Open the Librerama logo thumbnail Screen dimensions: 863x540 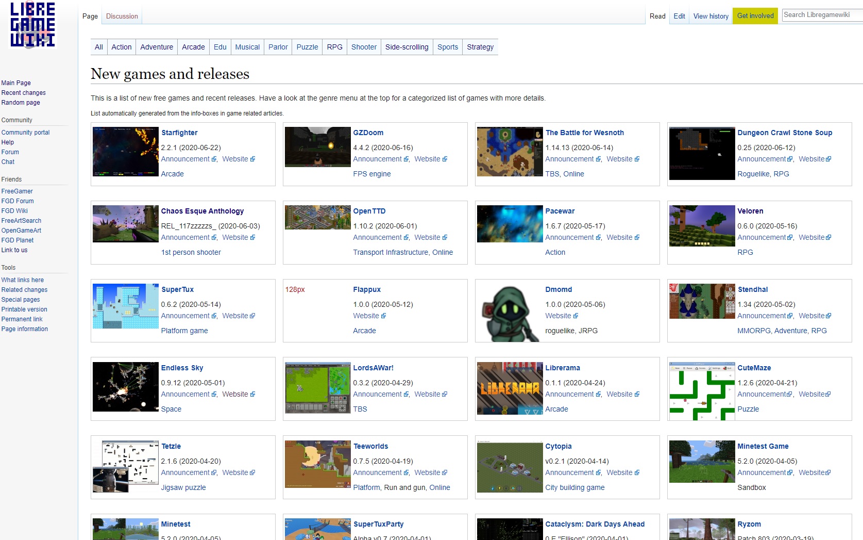click(510, 388)
